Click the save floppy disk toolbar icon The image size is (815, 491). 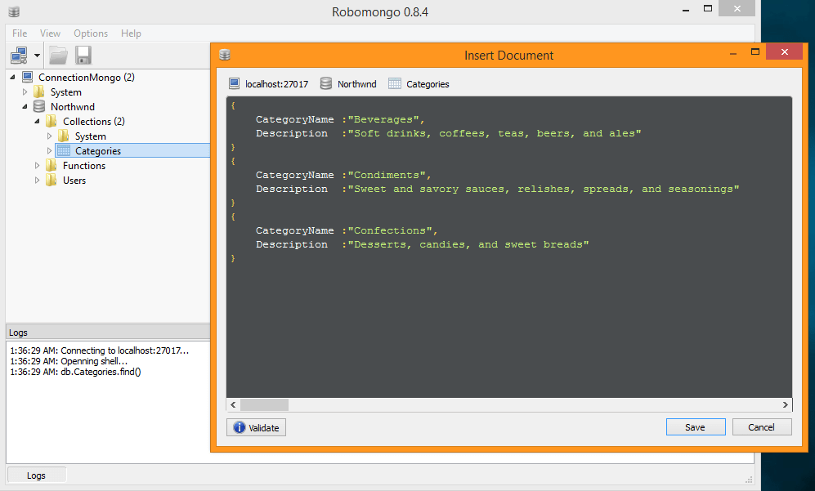83,56
